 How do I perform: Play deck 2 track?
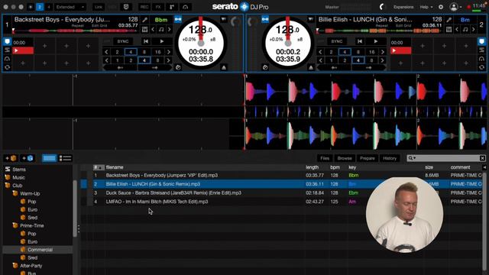(376, 41)
